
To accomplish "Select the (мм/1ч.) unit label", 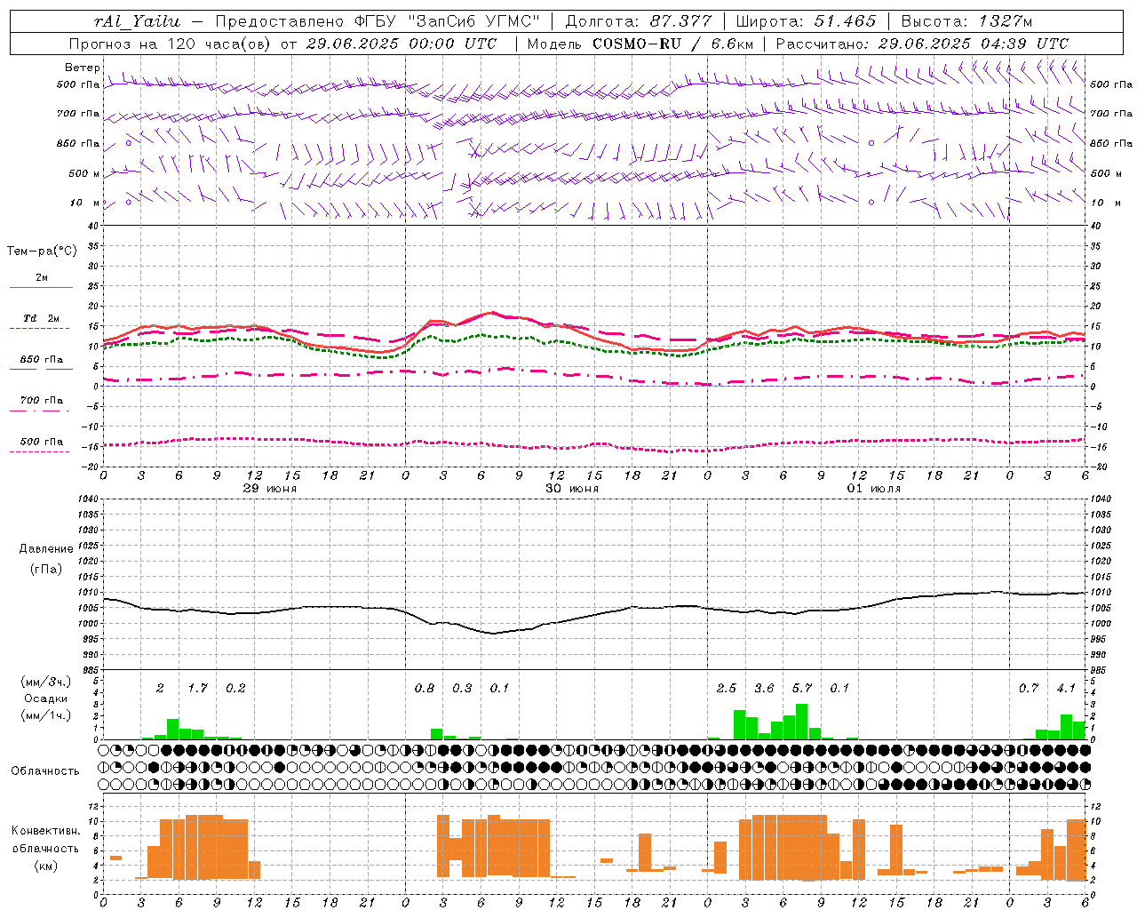I will point(45,715).
